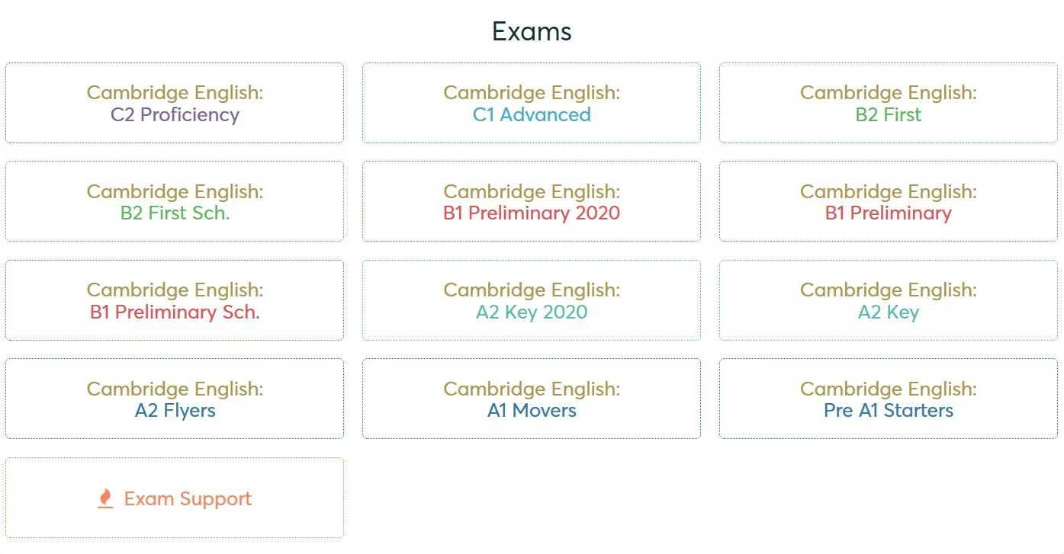Select the A1 Movers exam card

[532, 411]
